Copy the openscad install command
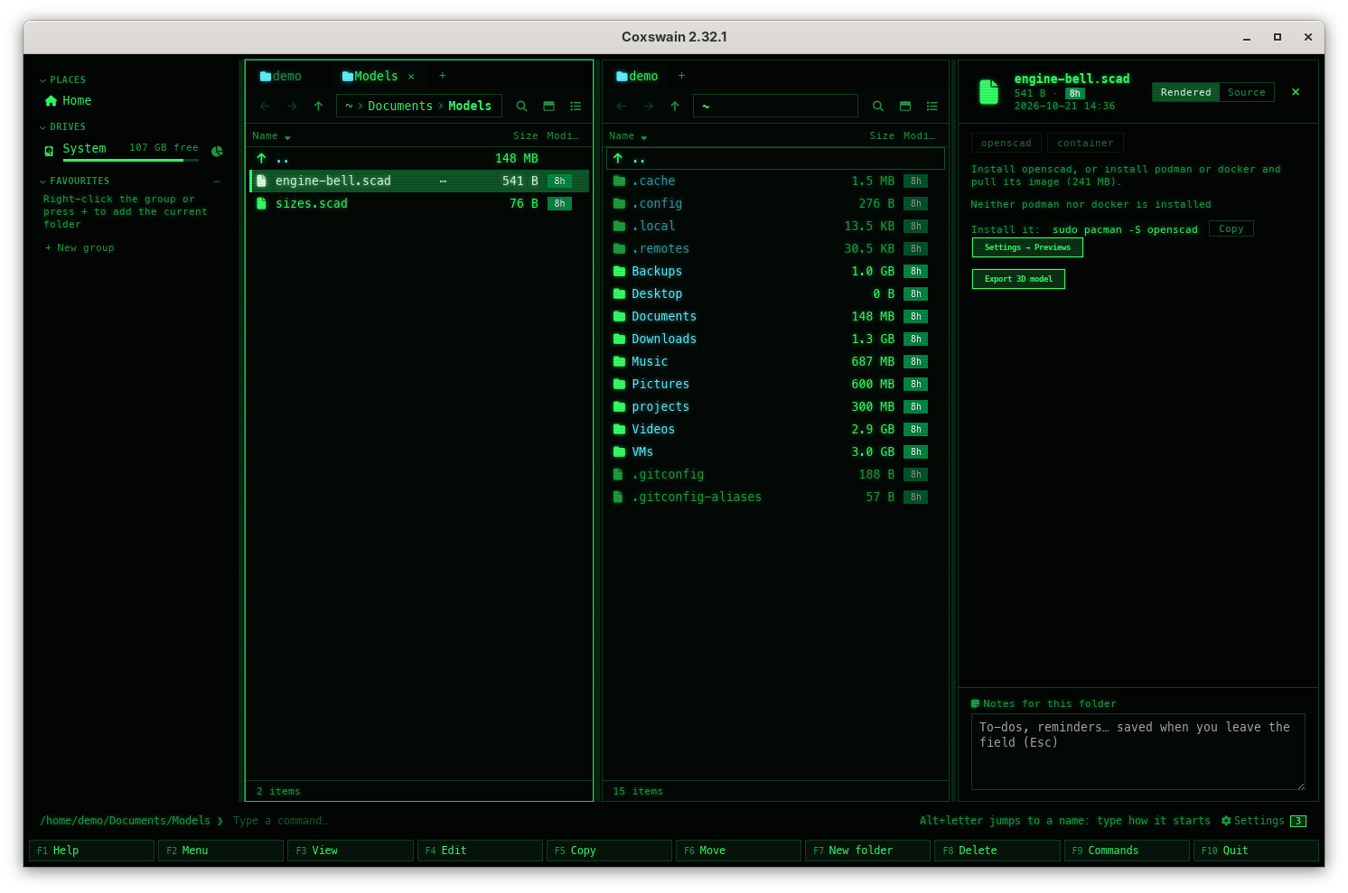This screenshot has width=1348, height=893. tap(1231, 229)
